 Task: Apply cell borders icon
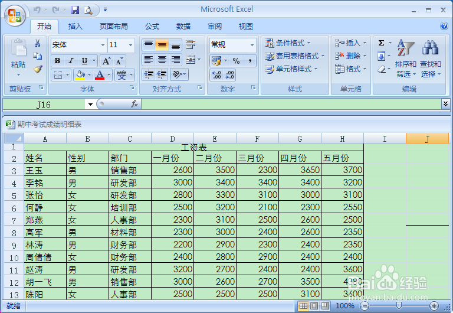(58, 75)
